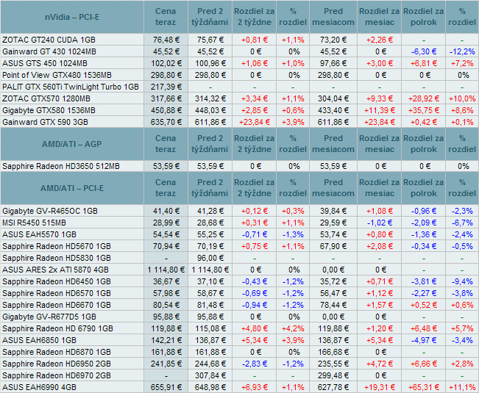Click the "102,02 €" current price cell
This screenshot has width=479, height=393.
pyautogui.click(x=166, y=63)
